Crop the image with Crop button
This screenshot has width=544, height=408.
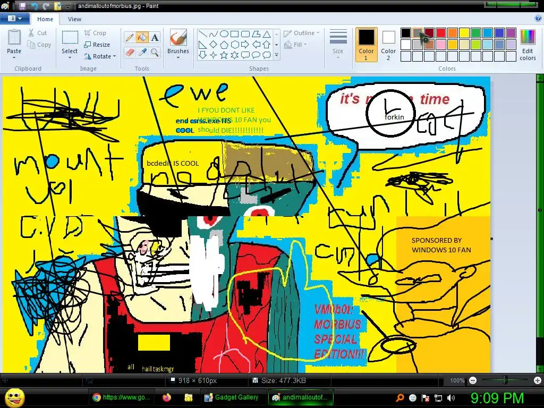click(x=95, y=33)
